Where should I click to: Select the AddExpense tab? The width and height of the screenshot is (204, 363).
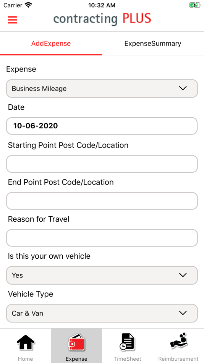click(x=51, y=44)
